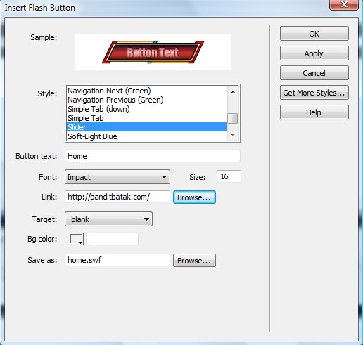Click the Button Text sample preview

pos(153,52)
